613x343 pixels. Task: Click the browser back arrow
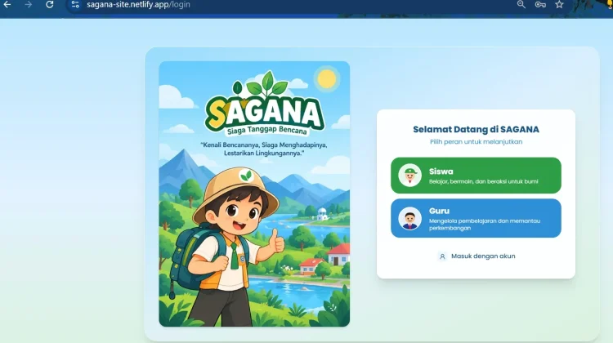[7, 5]
